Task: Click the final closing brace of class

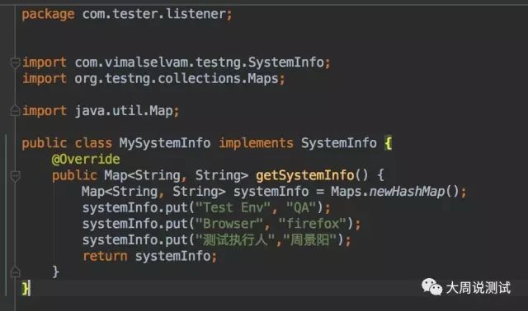Action: [26, 289]
